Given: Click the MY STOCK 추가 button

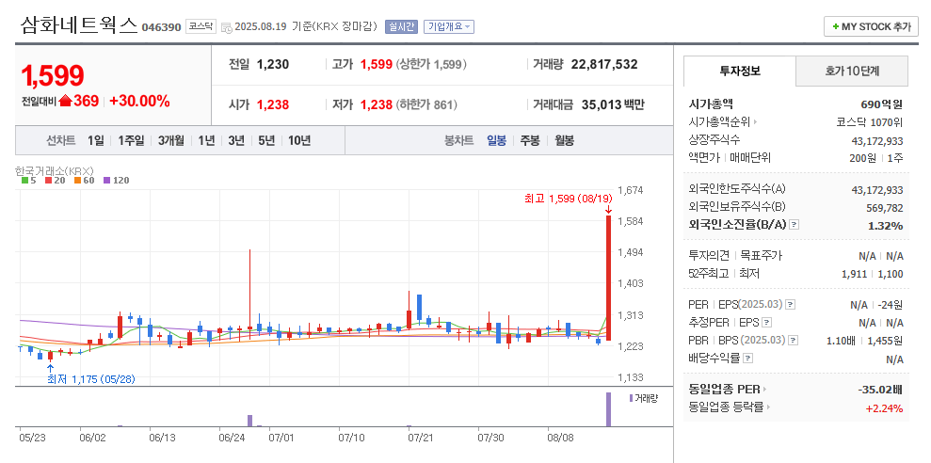Looking at the screenshot, I should [871, 26].
